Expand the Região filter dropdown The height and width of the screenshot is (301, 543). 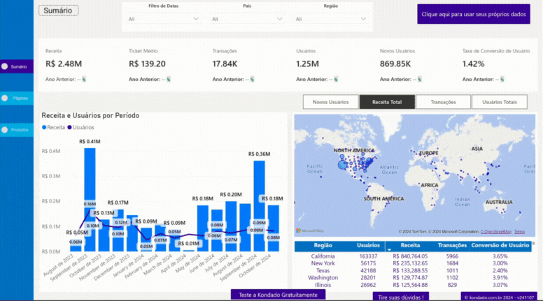click(330, 19)
